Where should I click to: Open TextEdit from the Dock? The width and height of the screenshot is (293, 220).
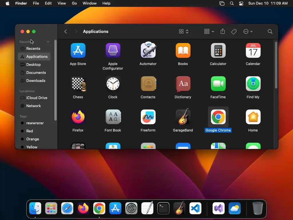[147, 208]
